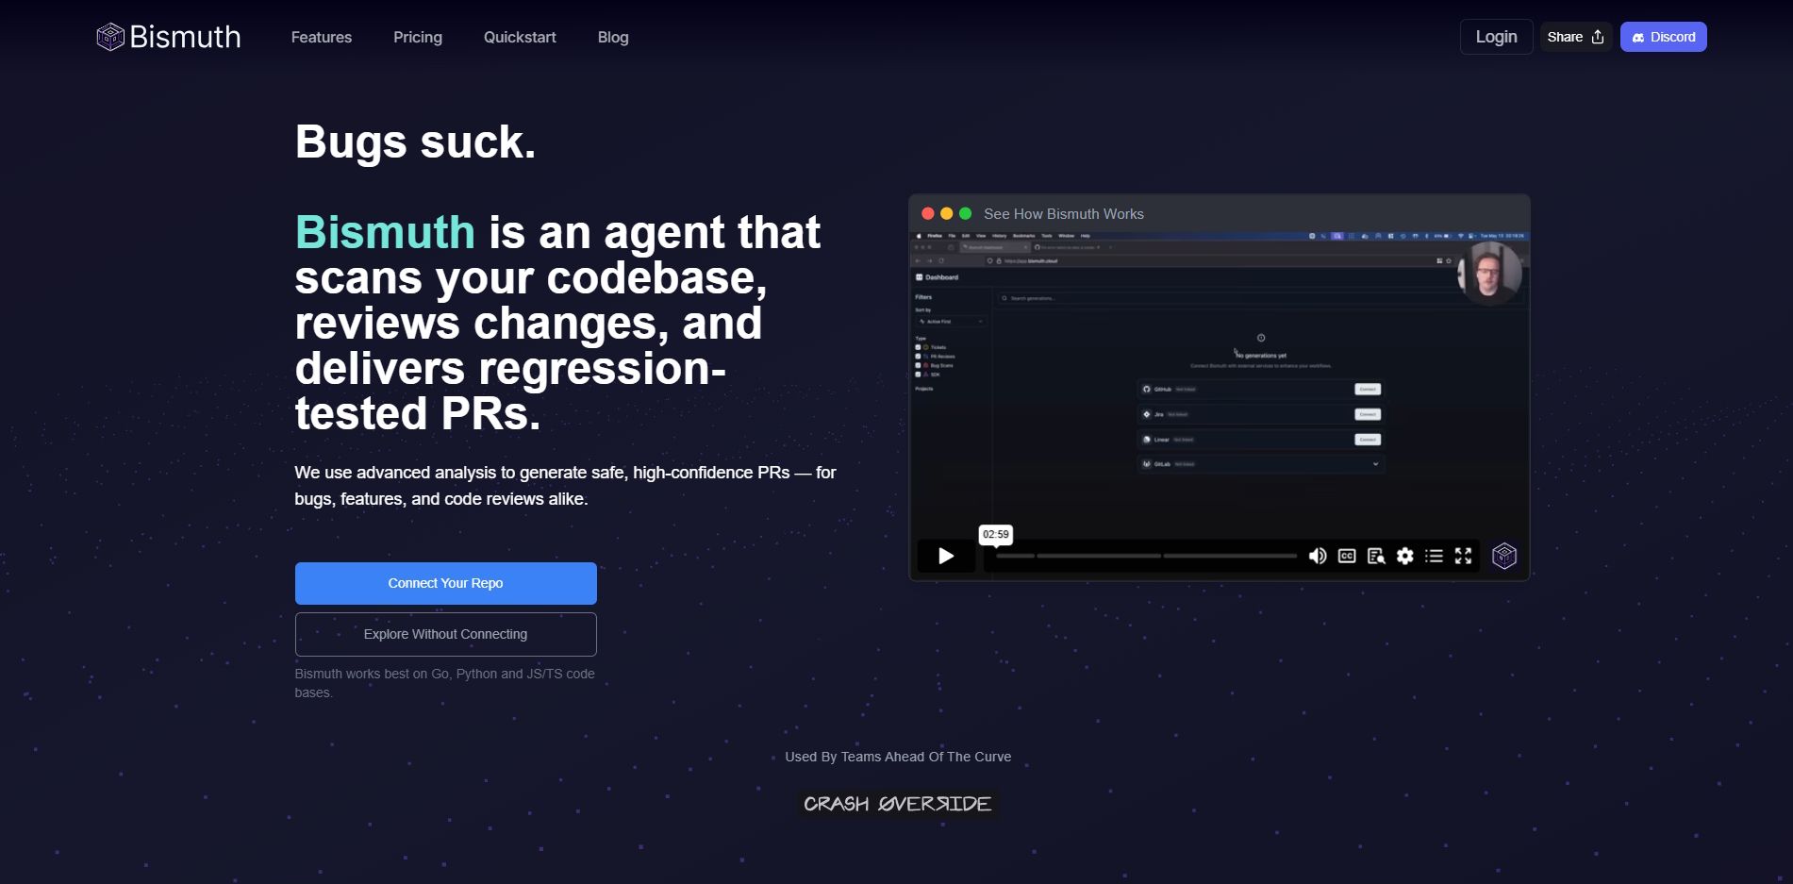The height and width of the screenshot is (884, 1793).
Task: Click the 'See How Bismuth Works' title
Action: [x=1064, y=214]
